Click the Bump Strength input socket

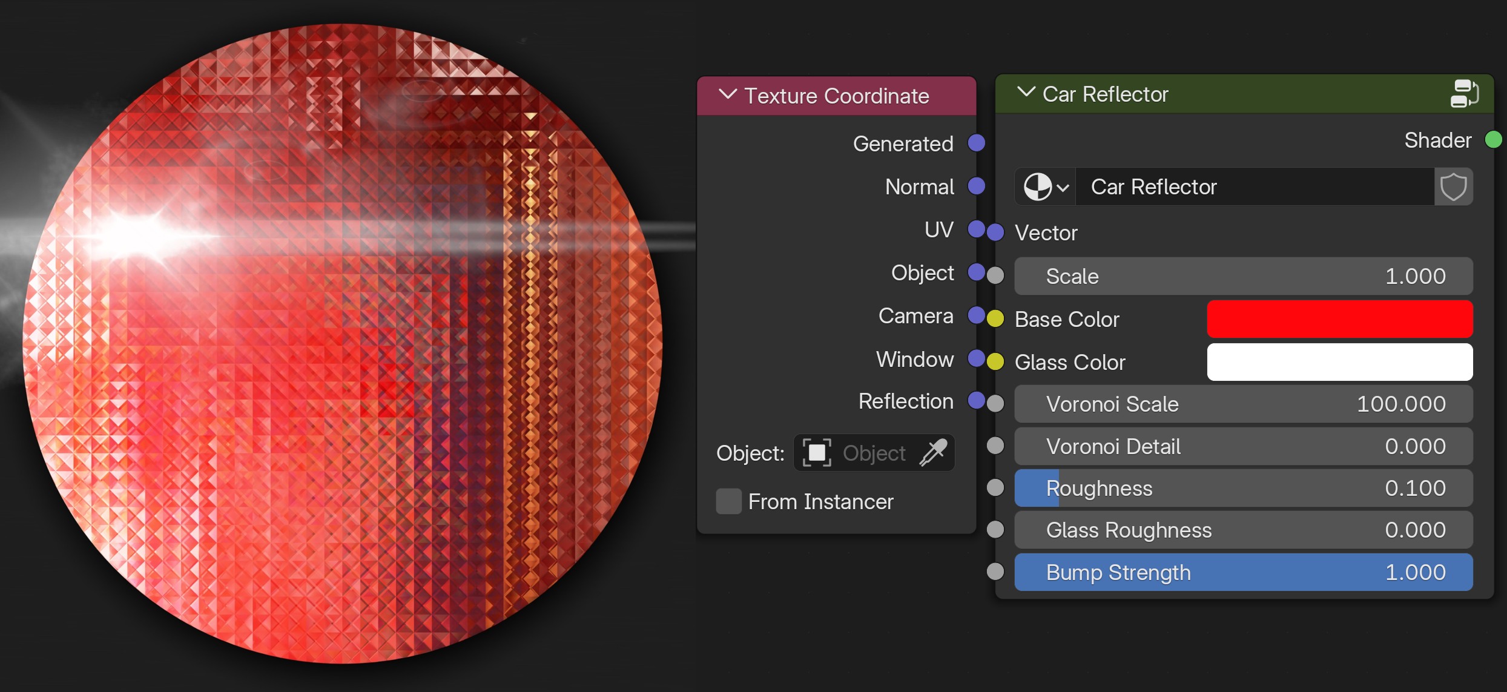click(995, 572)
